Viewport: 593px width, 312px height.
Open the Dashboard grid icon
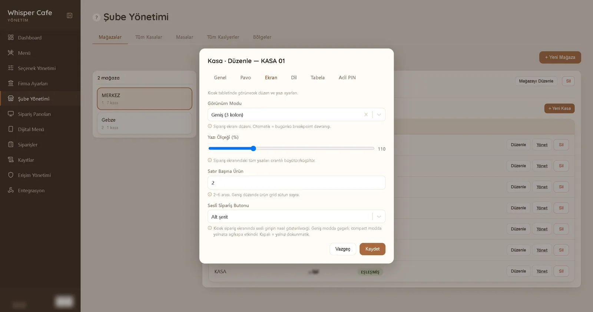(11, 37)
